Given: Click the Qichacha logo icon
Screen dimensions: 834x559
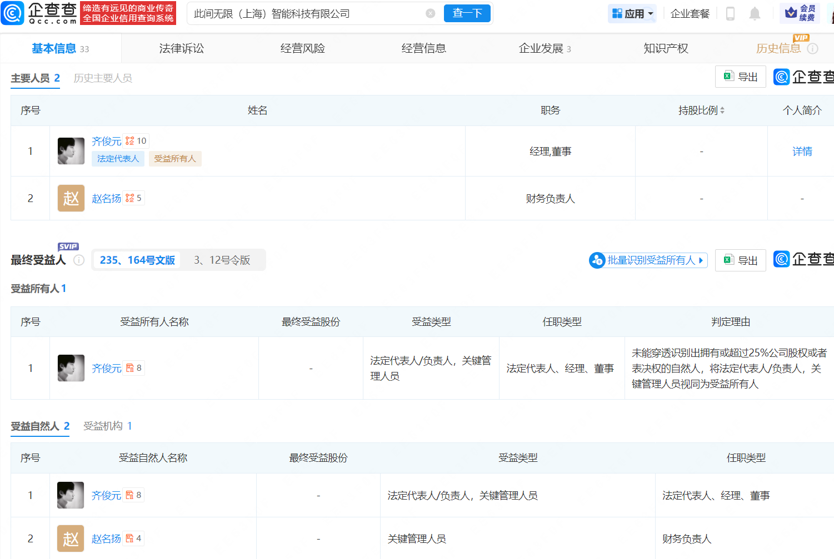Looking at the screenshot, I should [13, 13].
